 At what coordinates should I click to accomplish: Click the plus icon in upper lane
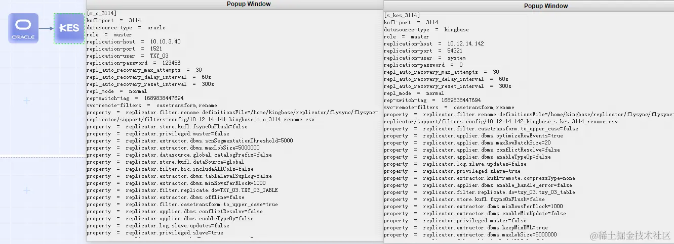pos(27,101)
